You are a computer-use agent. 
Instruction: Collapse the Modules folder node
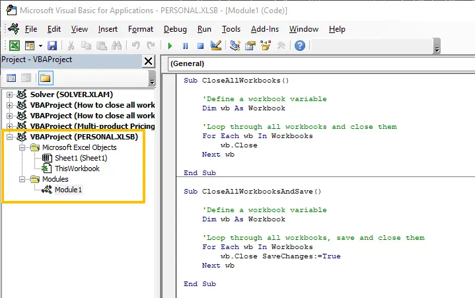click(x=22, y=179)
